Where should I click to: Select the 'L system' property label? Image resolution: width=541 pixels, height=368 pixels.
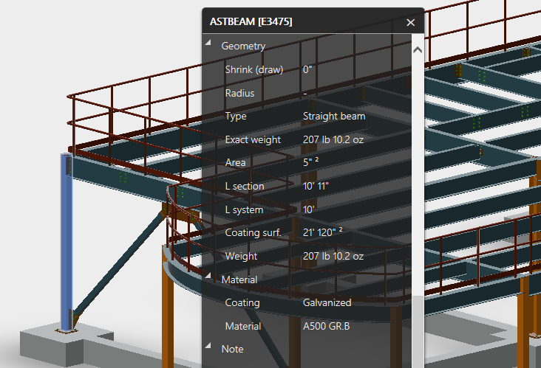(244, 209)
